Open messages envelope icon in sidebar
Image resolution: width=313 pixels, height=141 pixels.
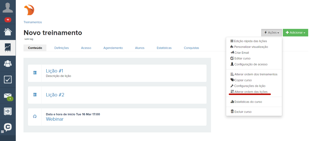coord(8,96)
